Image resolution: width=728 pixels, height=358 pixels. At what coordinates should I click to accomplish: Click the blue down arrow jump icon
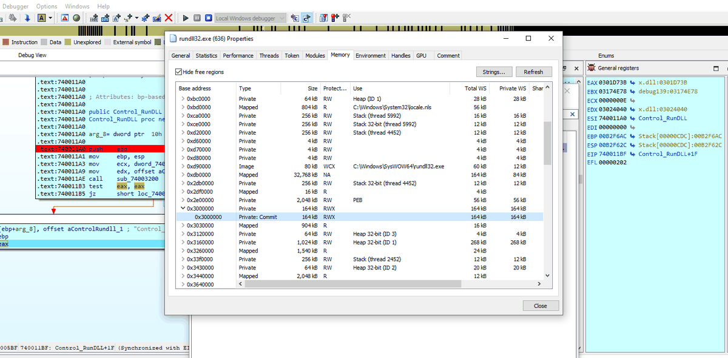click(27, 18)
